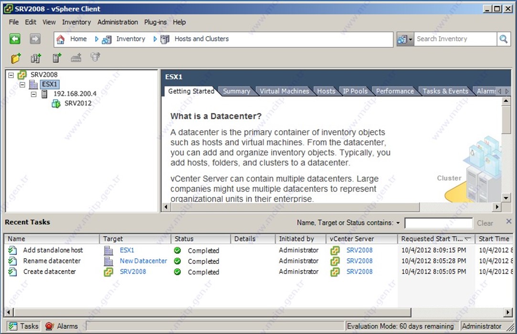Click the content pane horizontal scrollbar right arrow

tap(497, 207)
